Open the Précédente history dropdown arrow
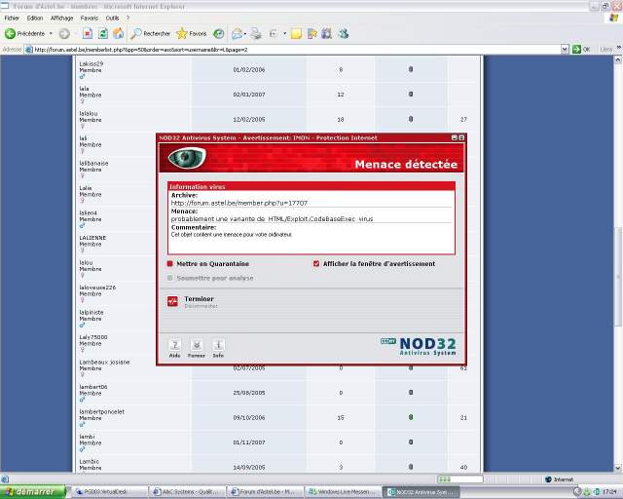Screen dimensions: 623x499 click(x=50, y=33)
